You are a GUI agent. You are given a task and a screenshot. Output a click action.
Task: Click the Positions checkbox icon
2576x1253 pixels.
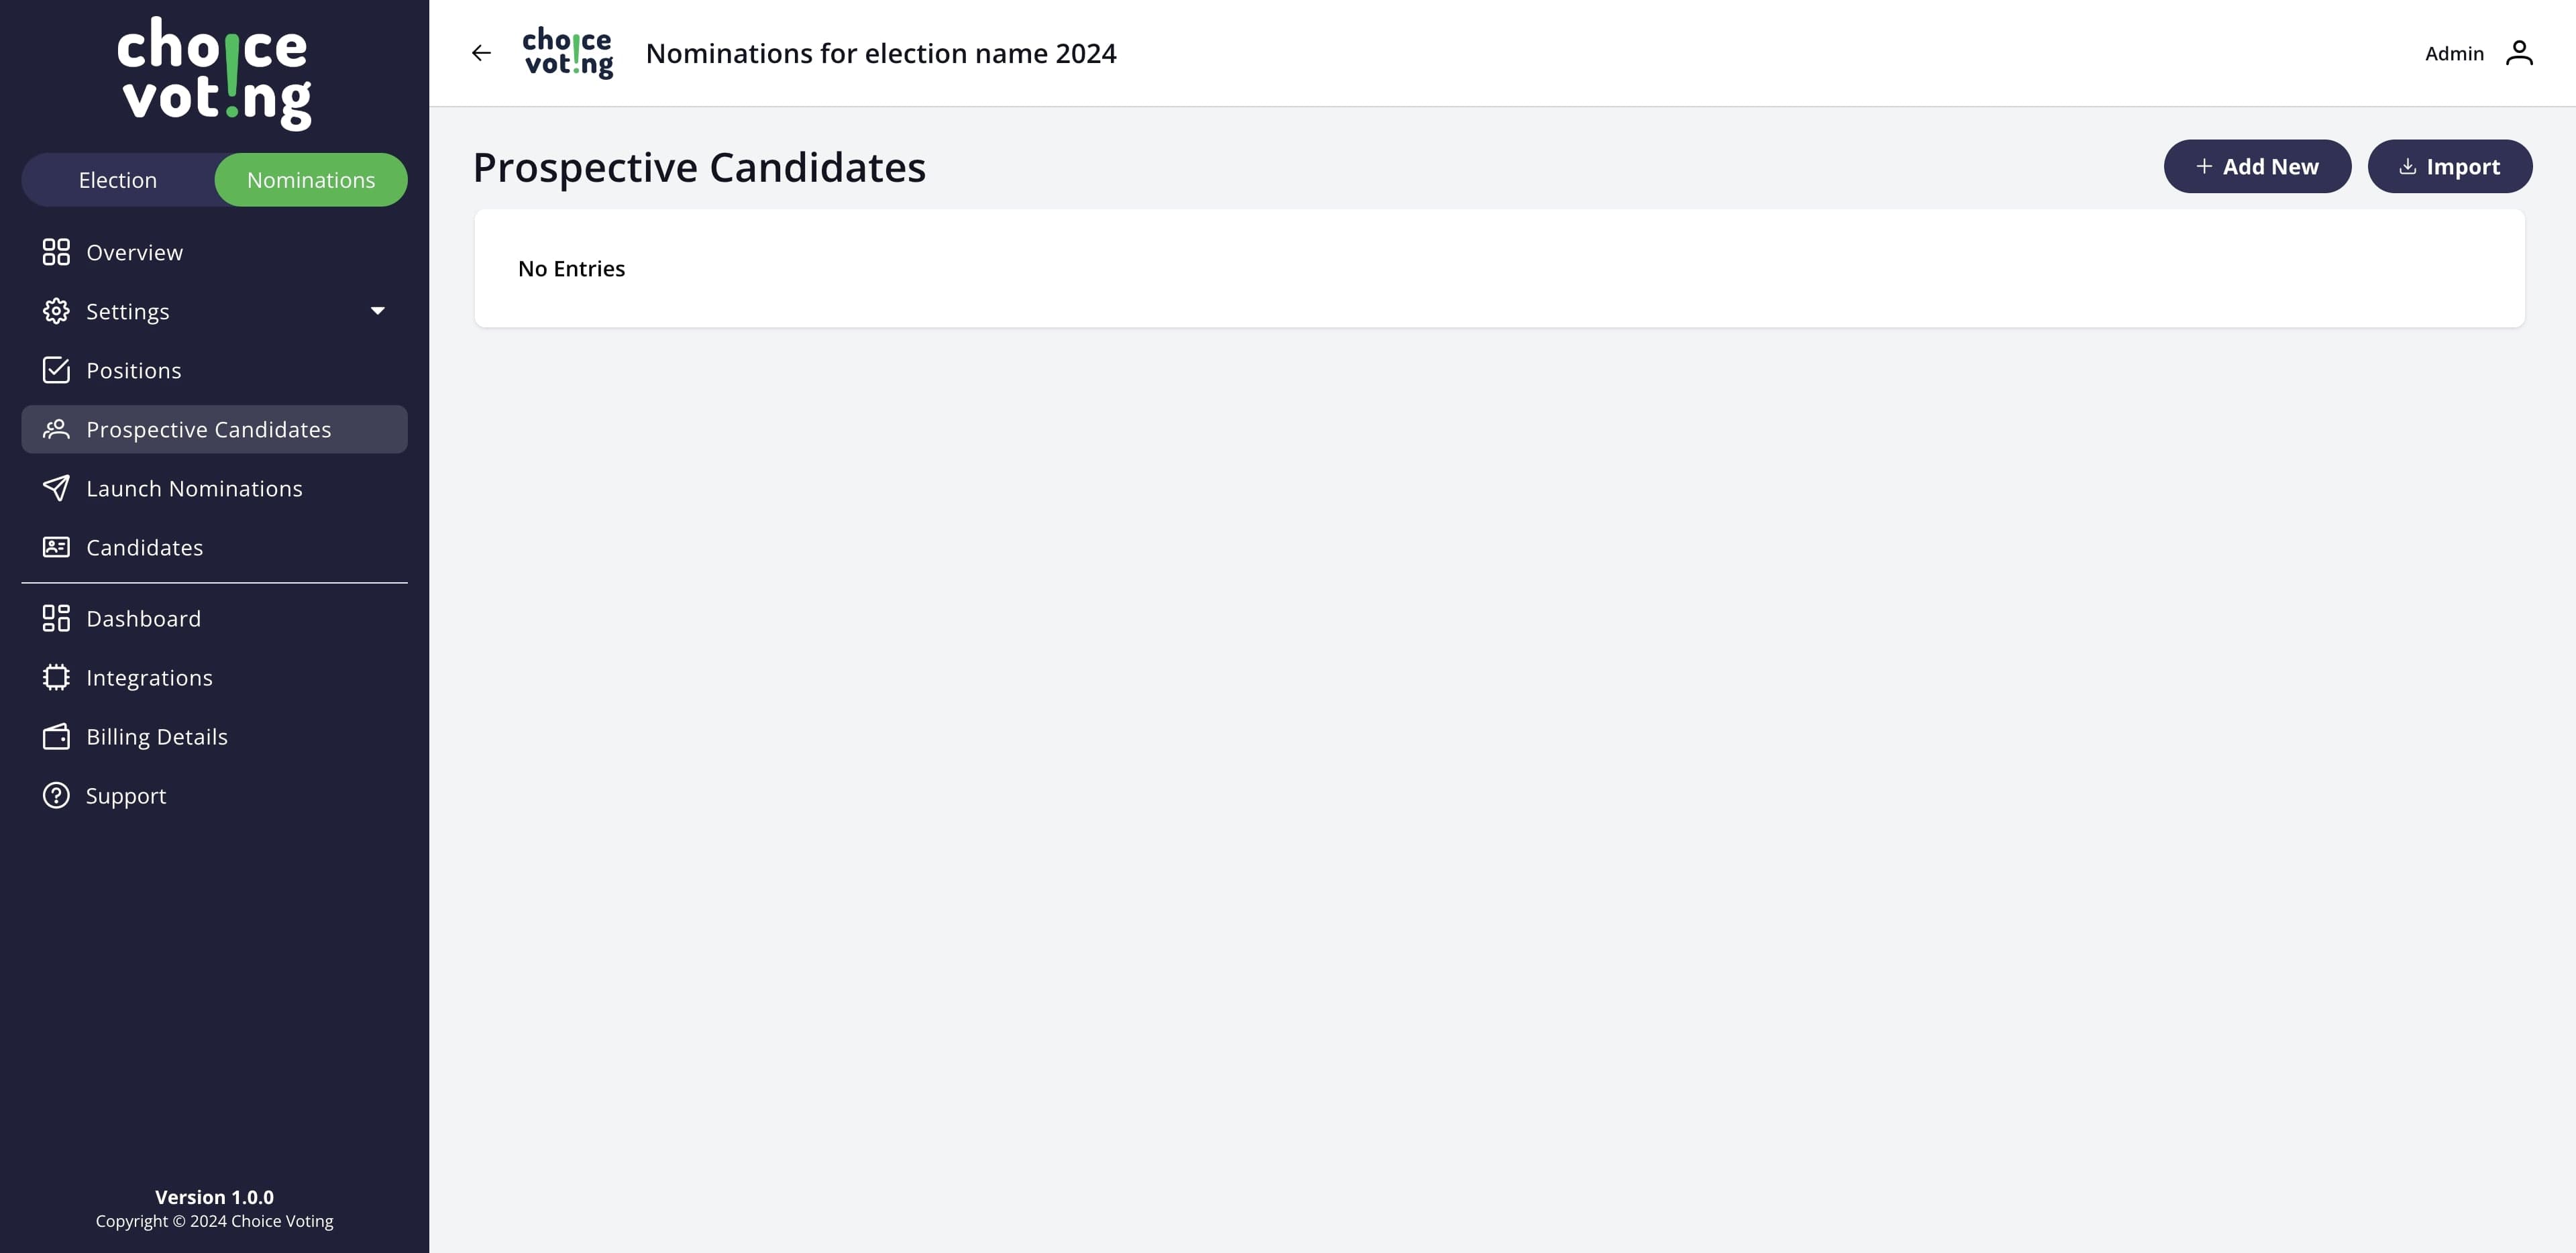tap(56, 370)
